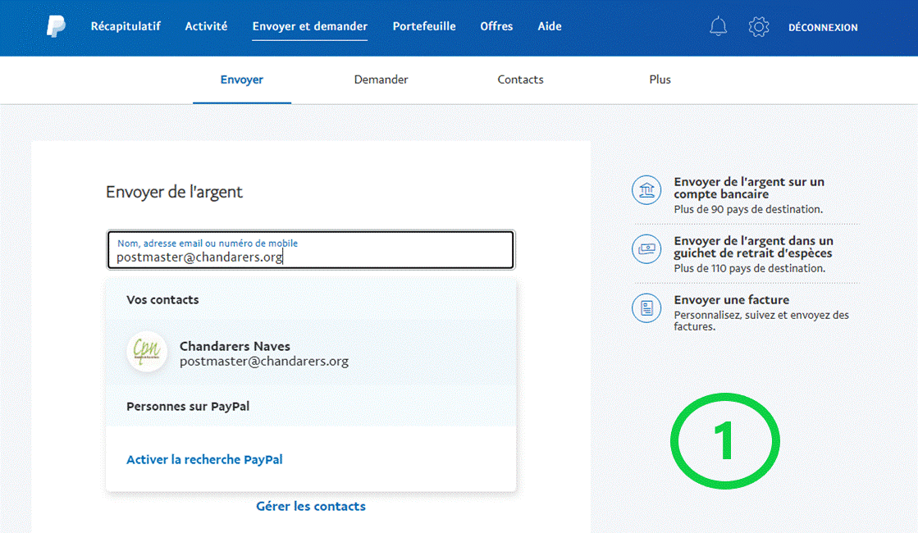
Task: Switch to the Demander tab
Action: click(381, 80)
